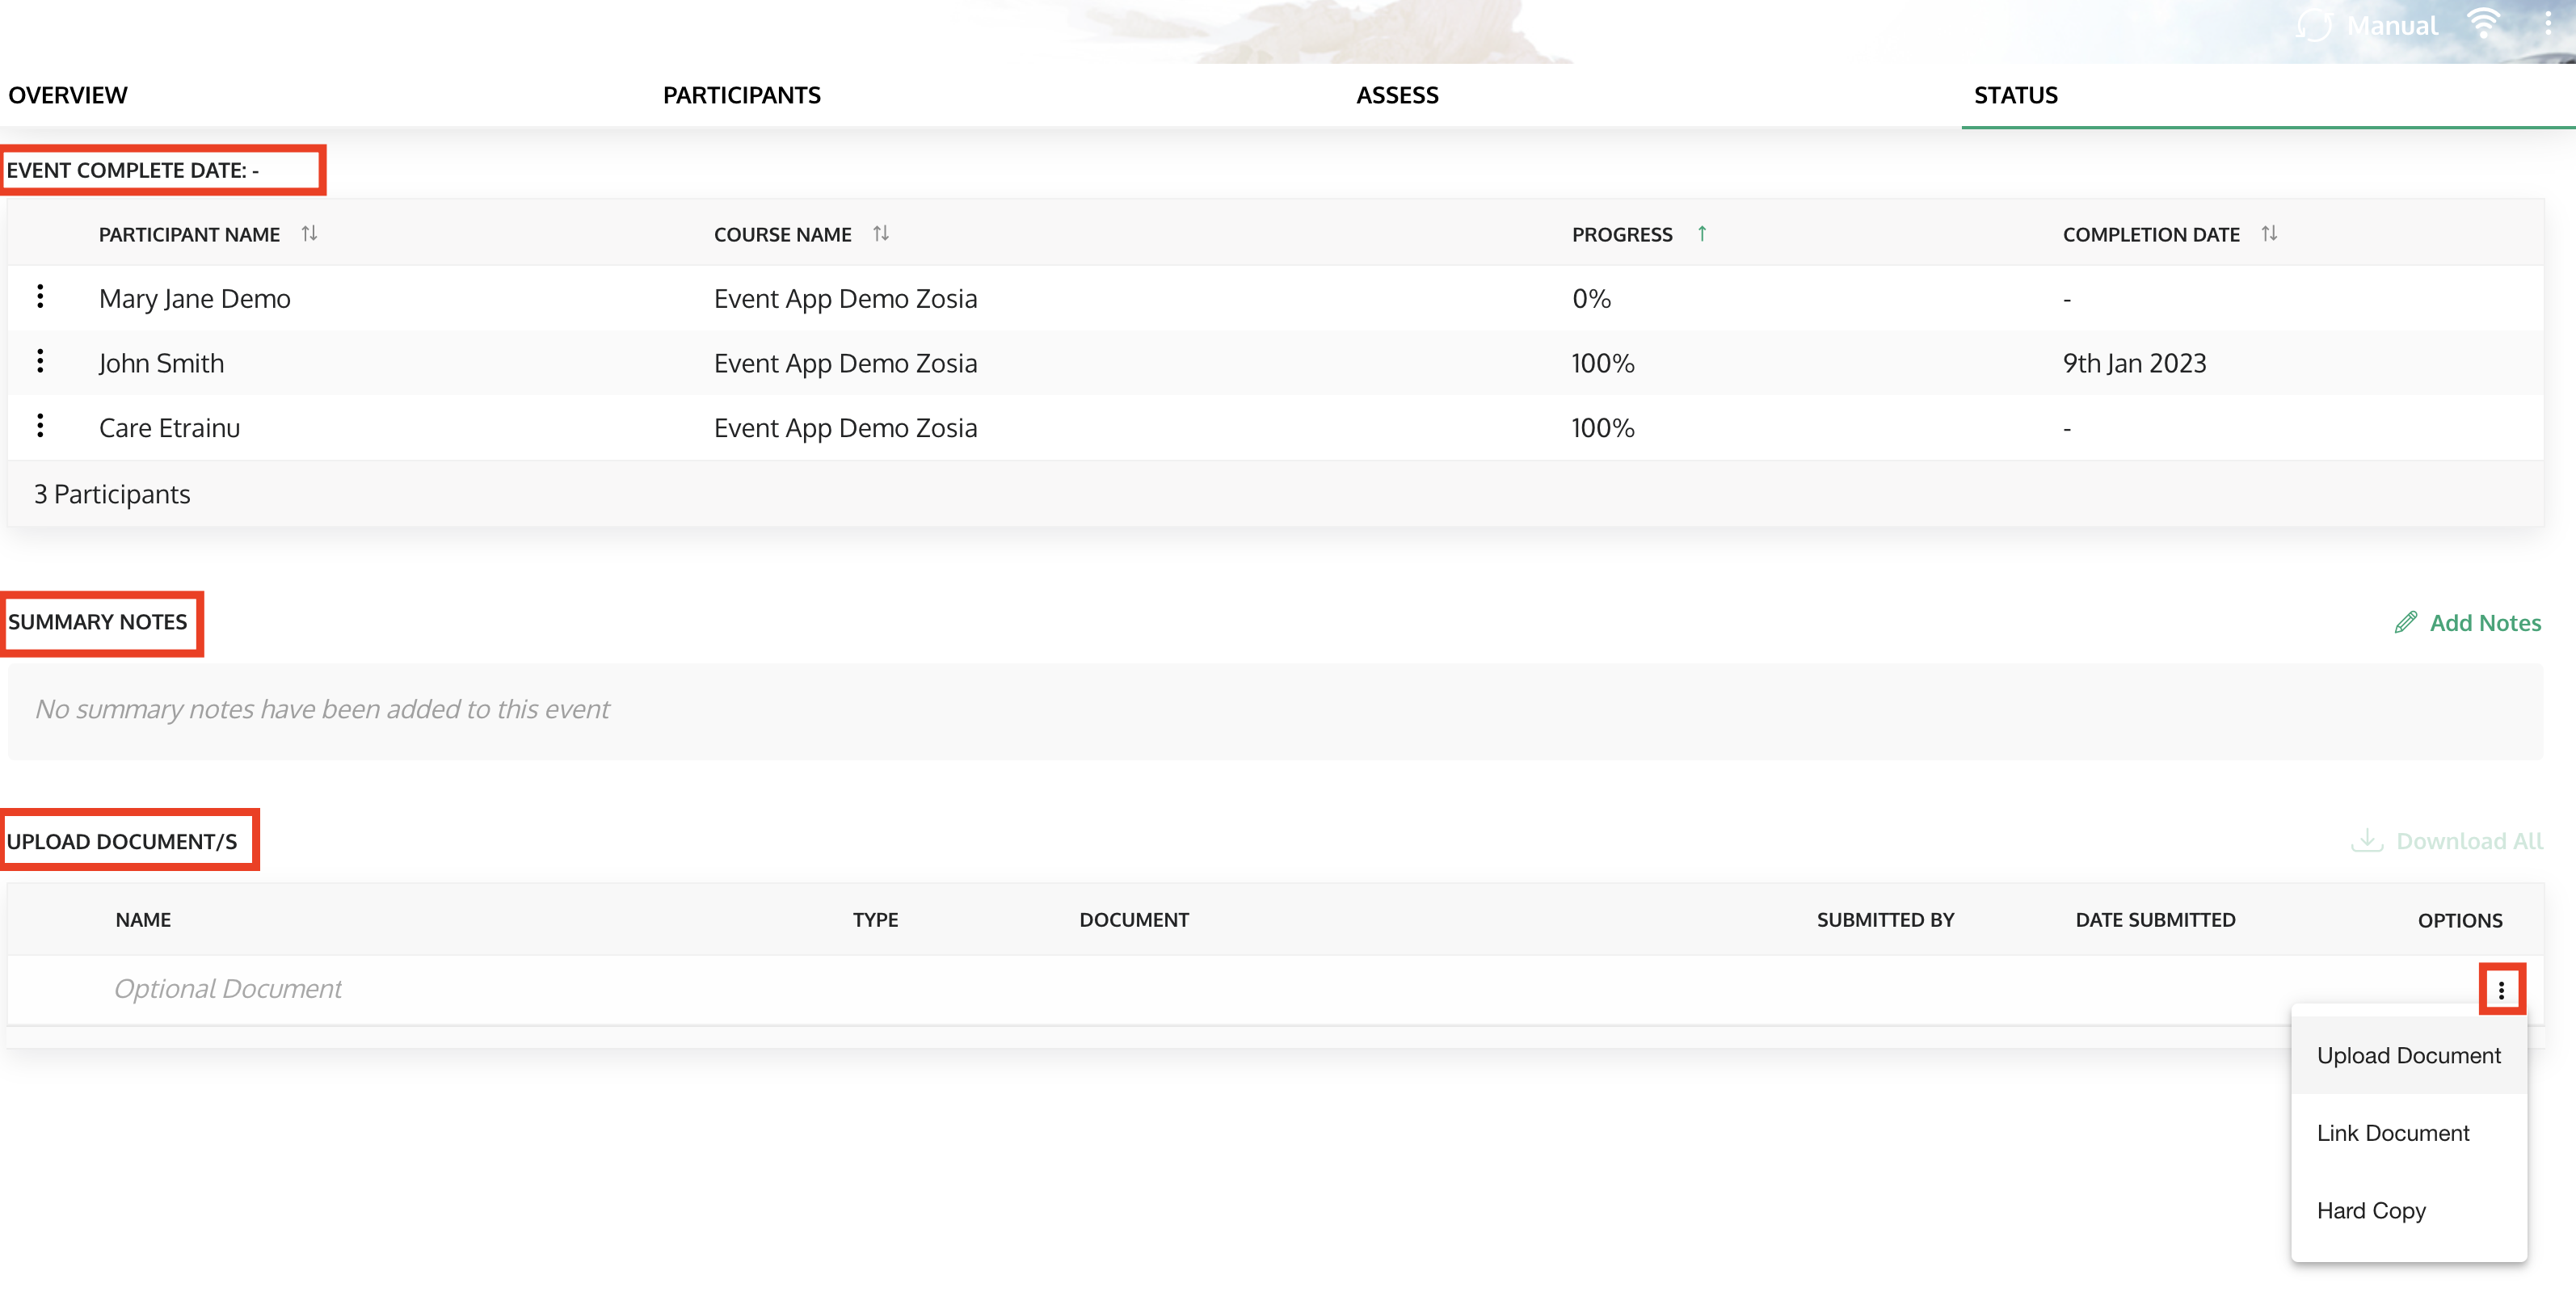Click the Add Notes pencil icon

(x=2406, y=623)
